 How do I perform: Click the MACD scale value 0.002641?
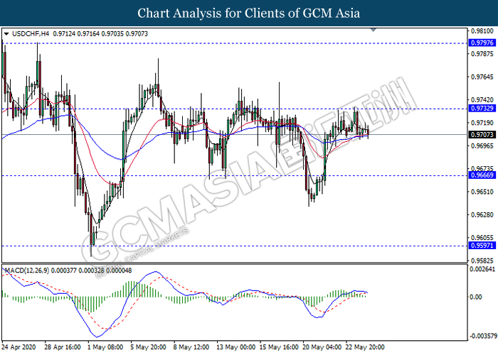[x=482, y=269]
